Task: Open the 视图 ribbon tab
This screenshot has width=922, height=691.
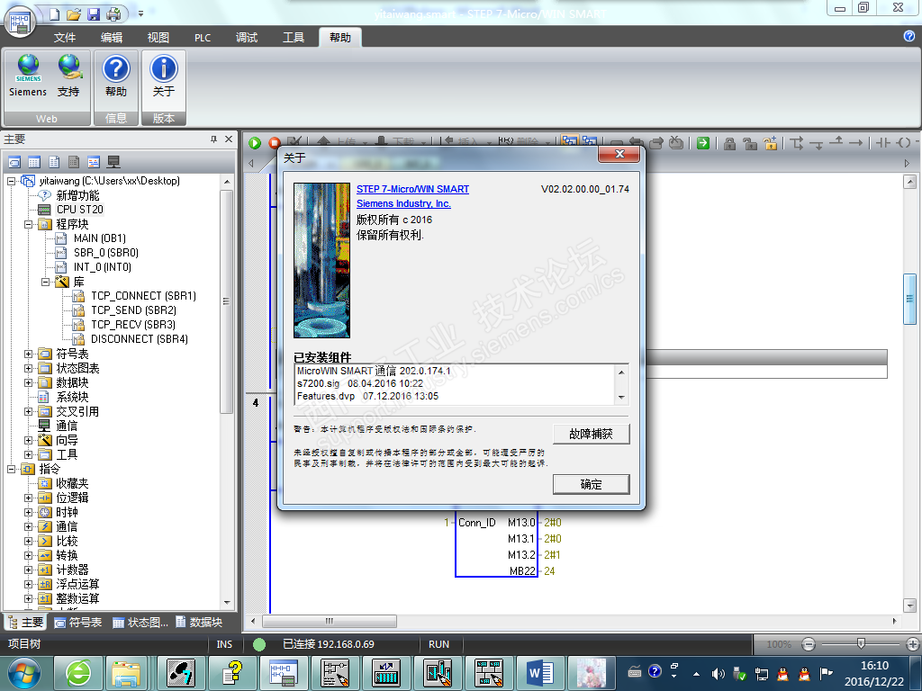Action: point(158,38)
